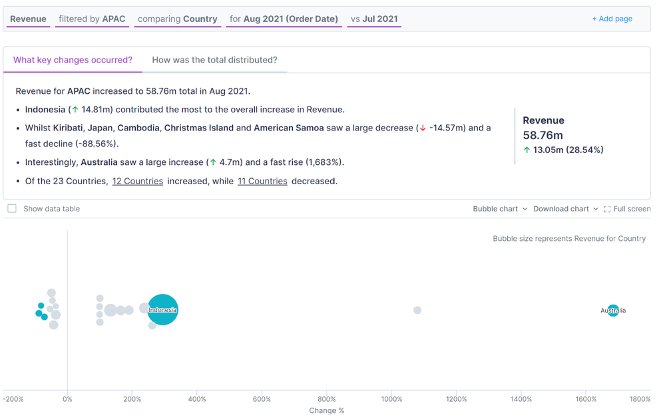665x419 pixels.
Task: Open the "Aug 2021 (Order Date)" period picker
Action: pyautogui.click(x=284, y=19)
